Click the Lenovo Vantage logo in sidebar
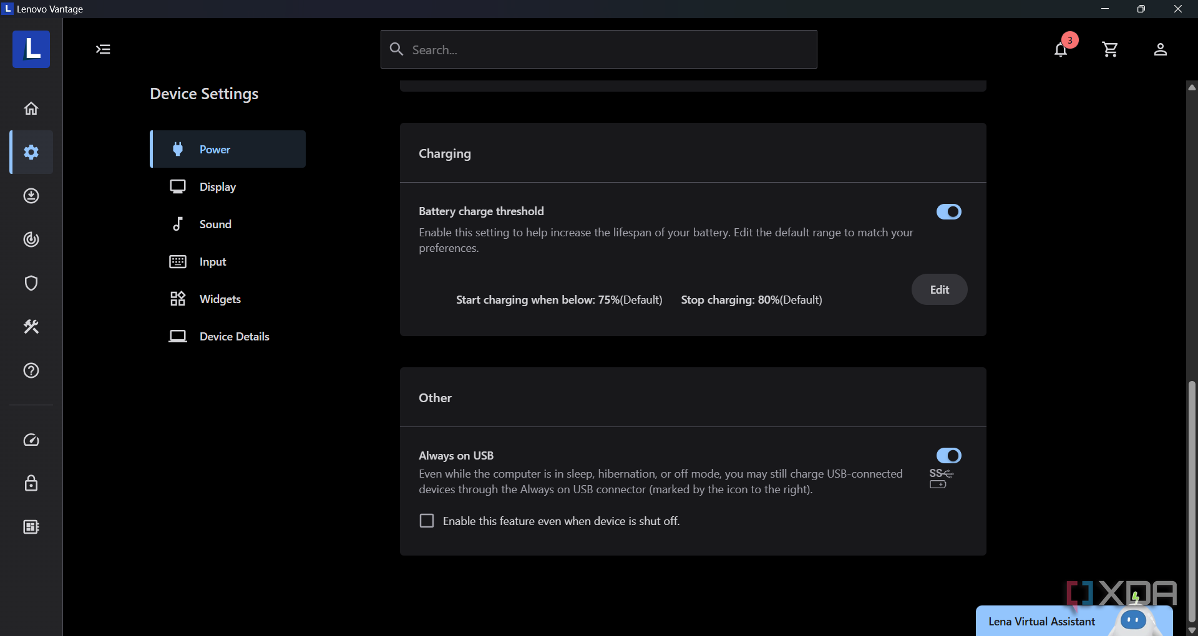The image size is (1198, 636). 31,49
